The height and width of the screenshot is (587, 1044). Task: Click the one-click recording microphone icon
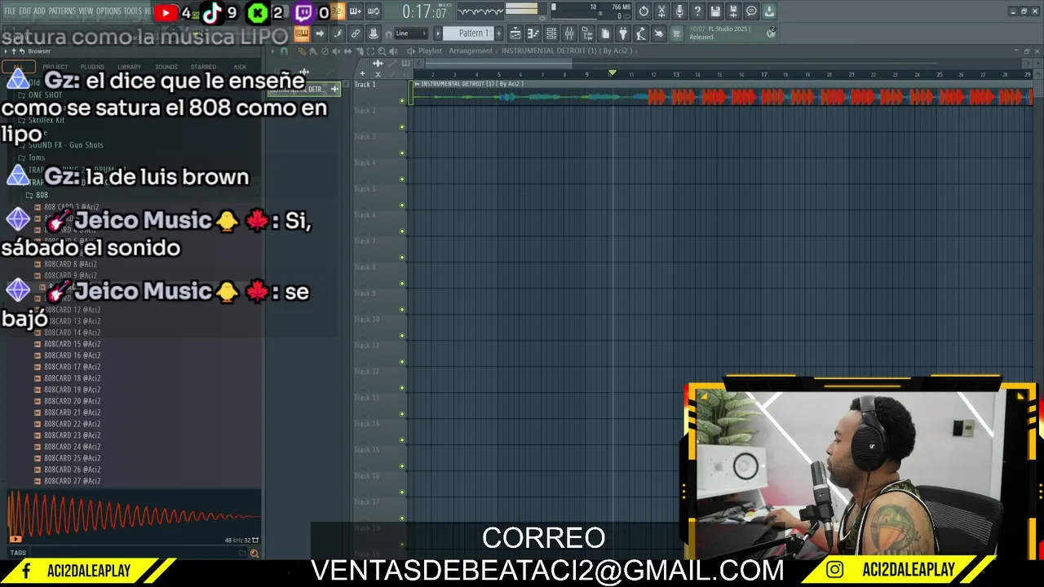(x=679, y=11)
